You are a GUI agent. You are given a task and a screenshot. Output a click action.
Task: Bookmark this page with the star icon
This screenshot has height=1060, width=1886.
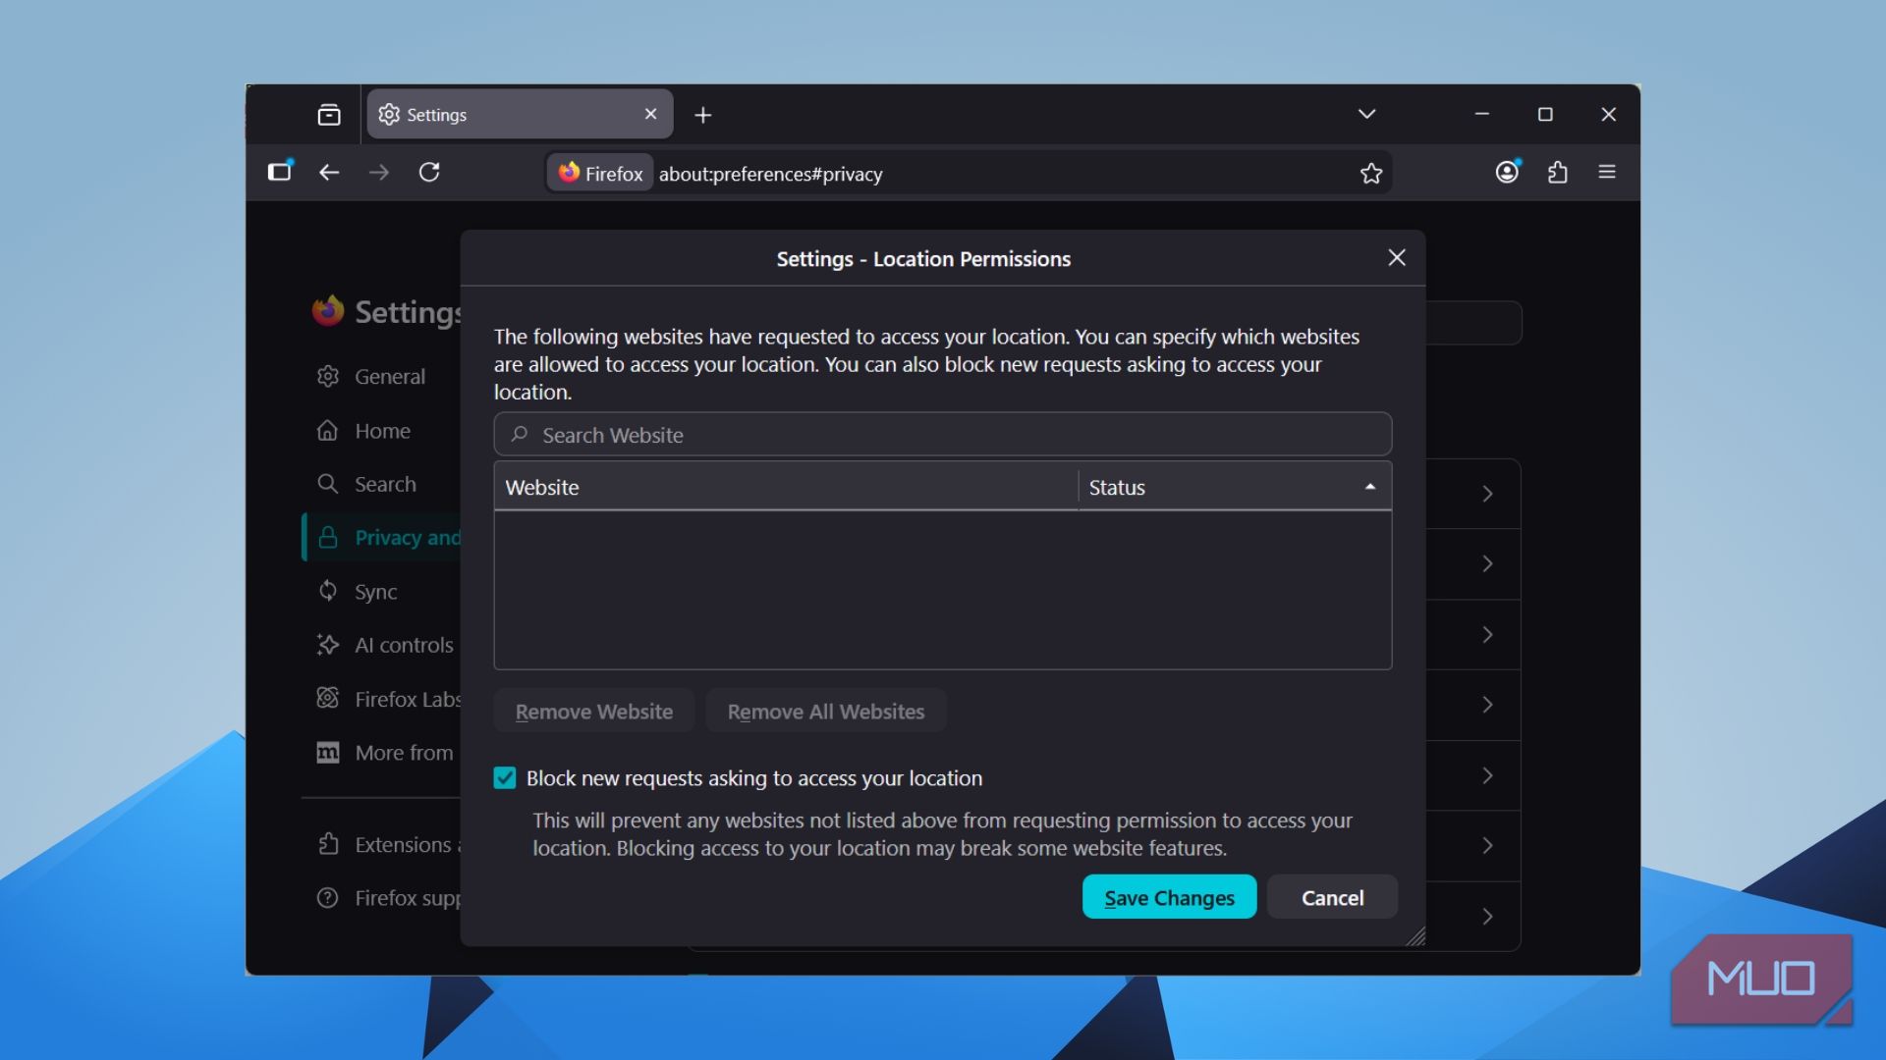coord(1371,174)
